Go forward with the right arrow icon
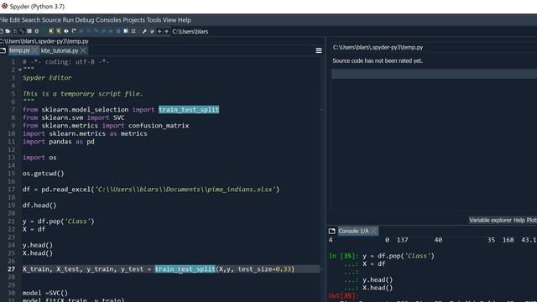Viewport: 537px width, 302px height. coord(166,31)
